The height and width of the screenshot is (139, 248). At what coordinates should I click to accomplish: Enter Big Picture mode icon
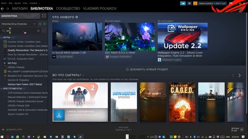(231, 3)
